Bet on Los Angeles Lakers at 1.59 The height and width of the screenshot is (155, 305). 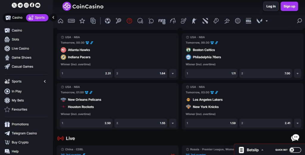click(x=211, y=123)
